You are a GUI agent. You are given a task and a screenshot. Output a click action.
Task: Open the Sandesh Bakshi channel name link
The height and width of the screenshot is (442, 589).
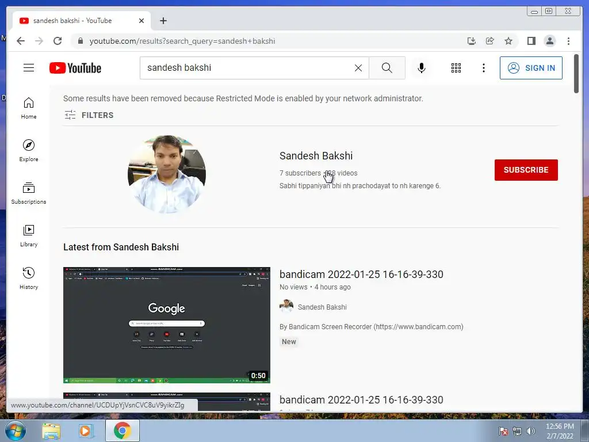pos(316,155)
